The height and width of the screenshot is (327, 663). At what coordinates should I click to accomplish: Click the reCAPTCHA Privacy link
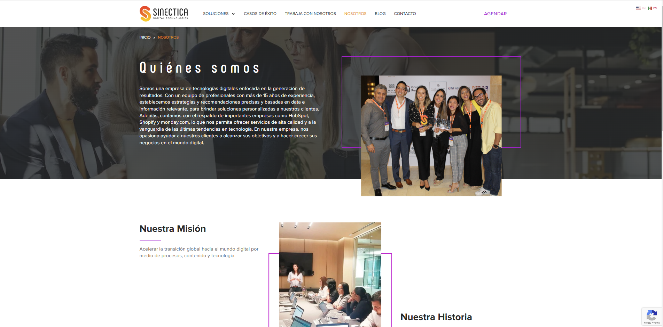click(647, 323)
